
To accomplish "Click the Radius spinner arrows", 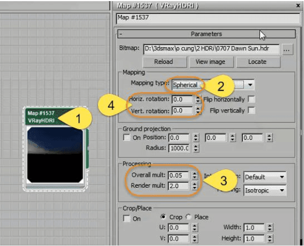I will pyautogui.click(x=196, y=148).
